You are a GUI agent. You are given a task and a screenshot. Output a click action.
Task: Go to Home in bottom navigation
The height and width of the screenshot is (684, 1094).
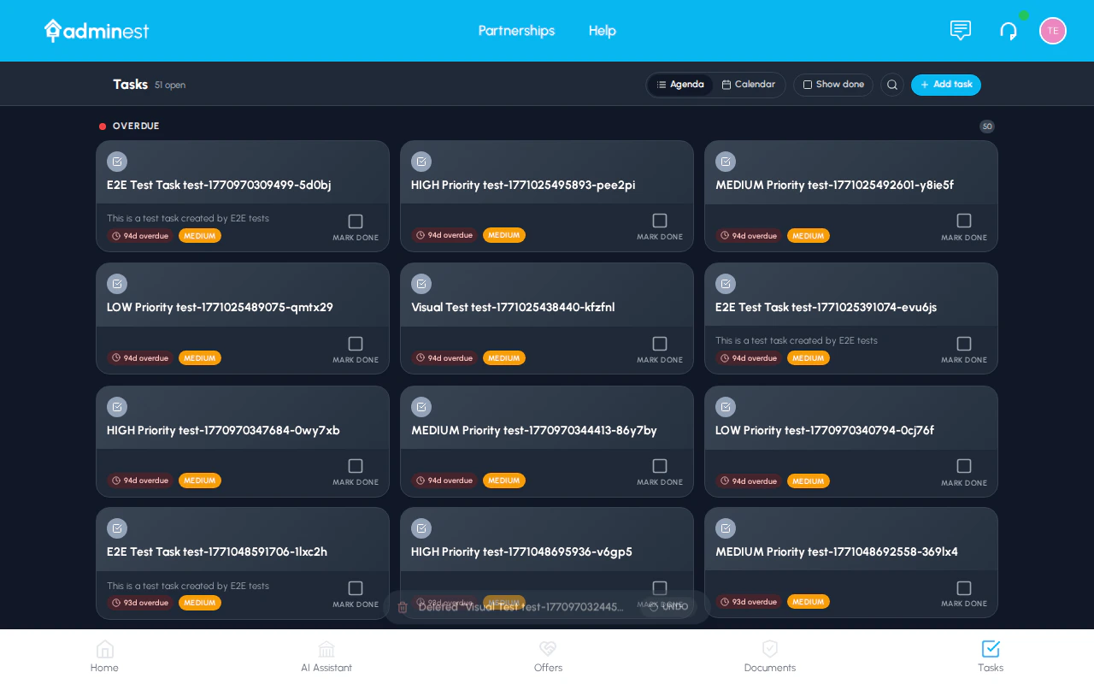(x=104, y=657)
